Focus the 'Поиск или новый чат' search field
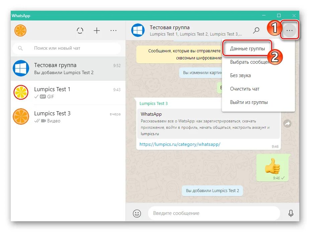The image size is (310, 232). tap(67, 48)
